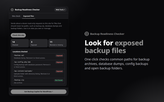164x102 pixels.
Task: Click the Exposed badge for /wp-content/uploads/
Action: [x=59, y=71]
